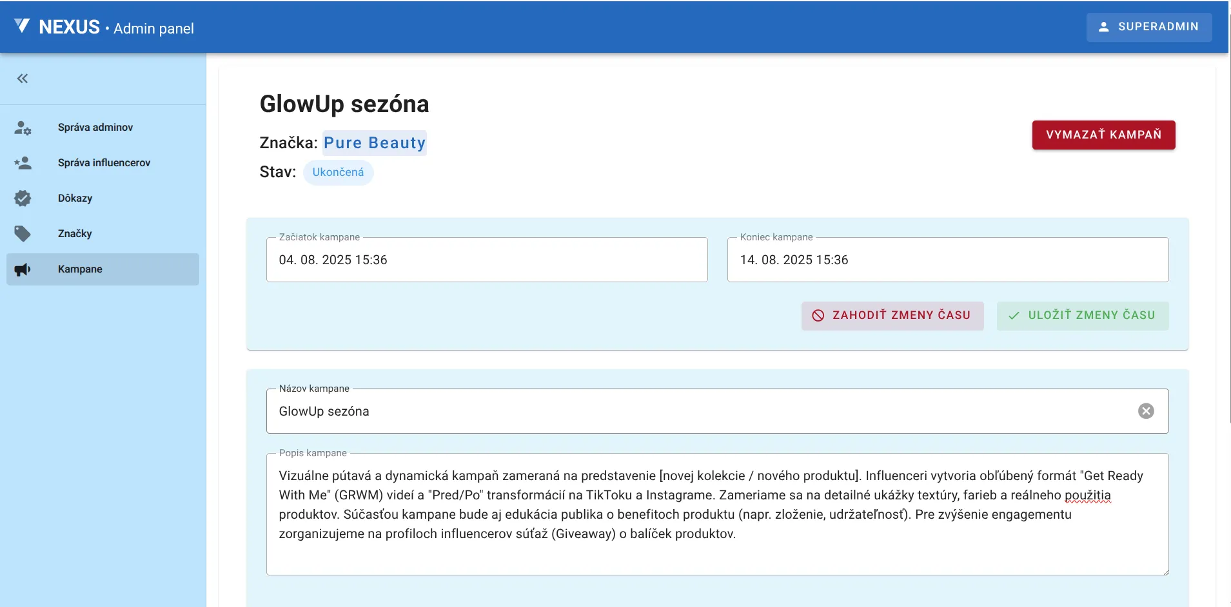
Task: Discard time changes with Zahodiť zmeny času
Action: point(892,316)
